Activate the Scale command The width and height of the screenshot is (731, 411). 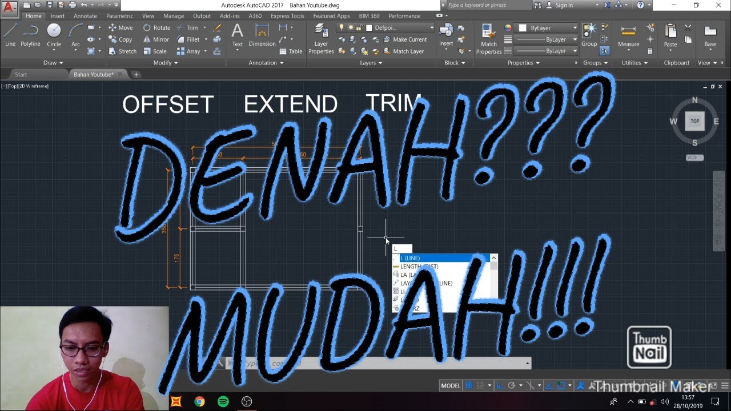pyautogui.click(x=155, y=51)
